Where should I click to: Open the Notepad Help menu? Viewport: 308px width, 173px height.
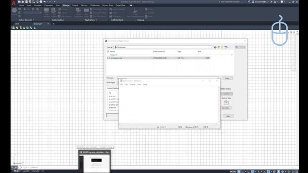145,85
